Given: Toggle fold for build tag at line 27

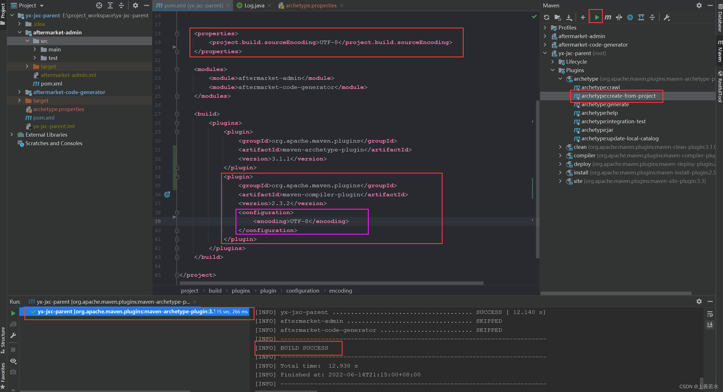Looking at the screenshot, I should coord(177,114).
